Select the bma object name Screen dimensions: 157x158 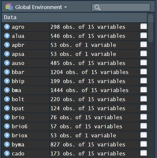17,90
